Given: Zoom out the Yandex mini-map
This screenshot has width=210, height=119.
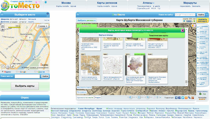Looking at the screenshot, I should click(x=3, y=26).
